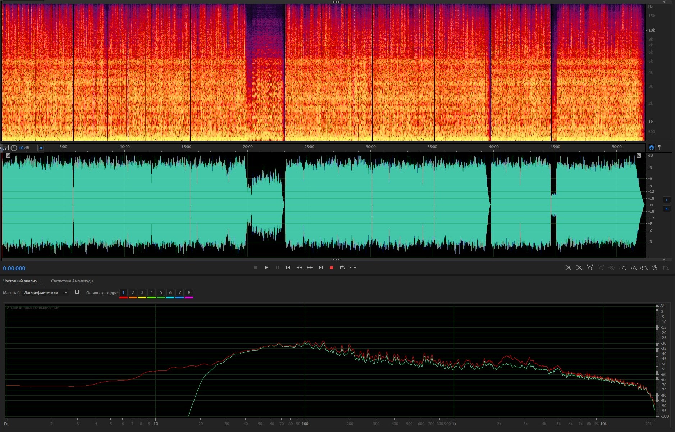Click the scan selection icon beside Масштаб
The height and width of the screenshot is (432, 675).
coord(77,292)
